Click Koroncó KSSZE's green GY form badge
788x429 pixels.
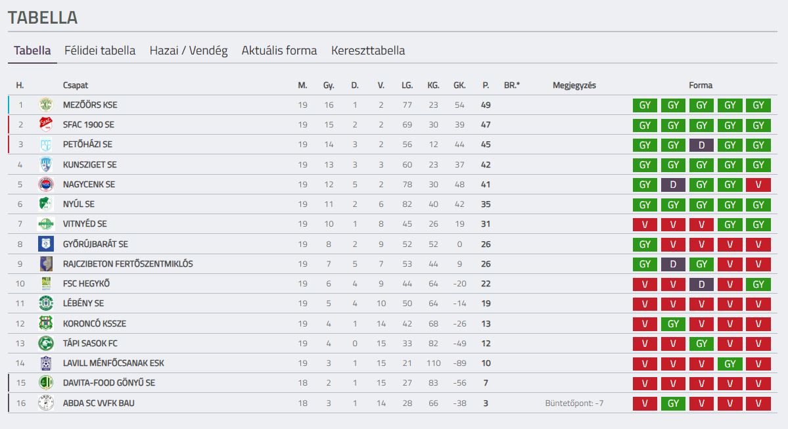coord(673,324)
